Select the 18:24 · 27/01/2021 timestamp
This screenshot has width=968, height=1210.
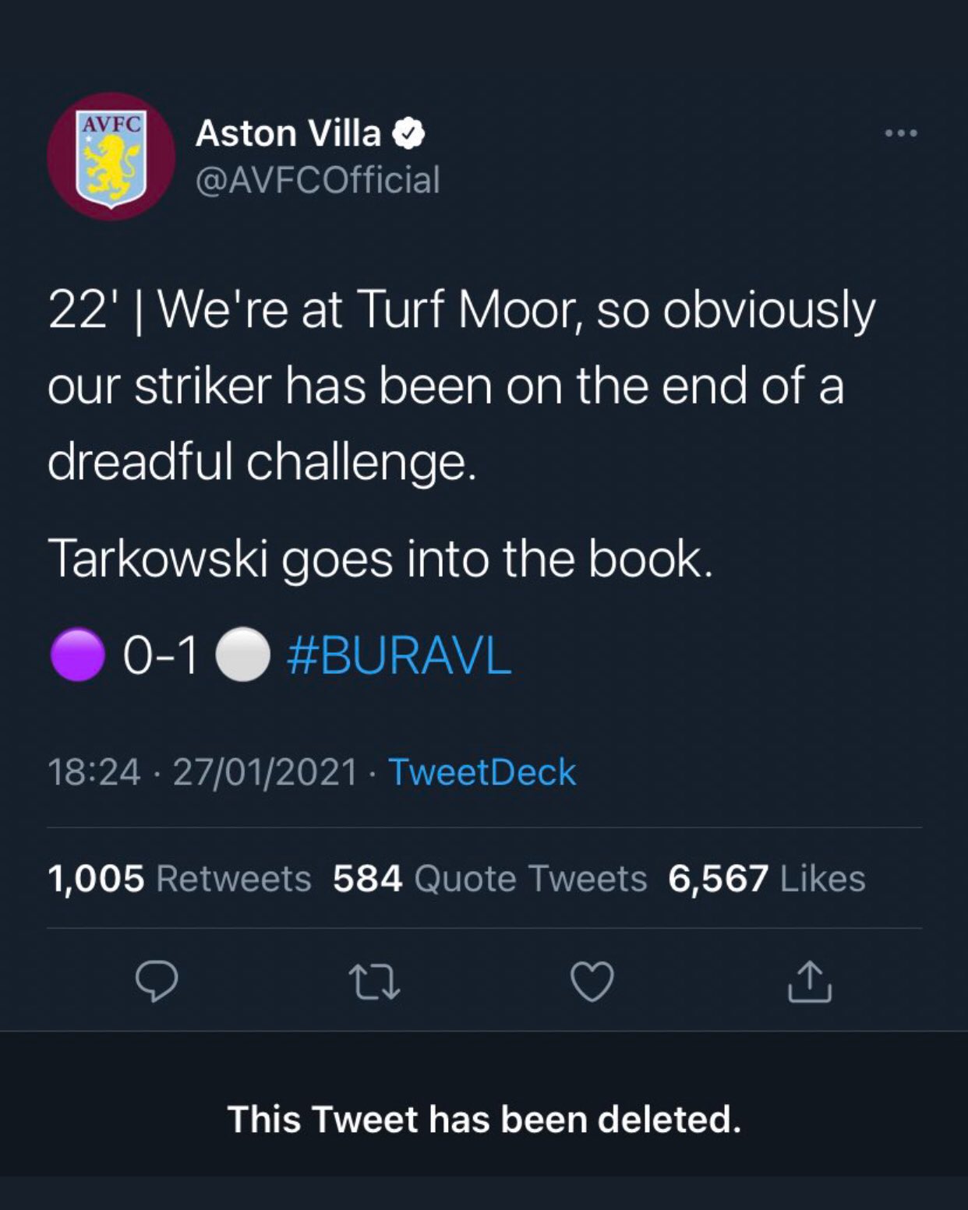(x=203, y=772)
